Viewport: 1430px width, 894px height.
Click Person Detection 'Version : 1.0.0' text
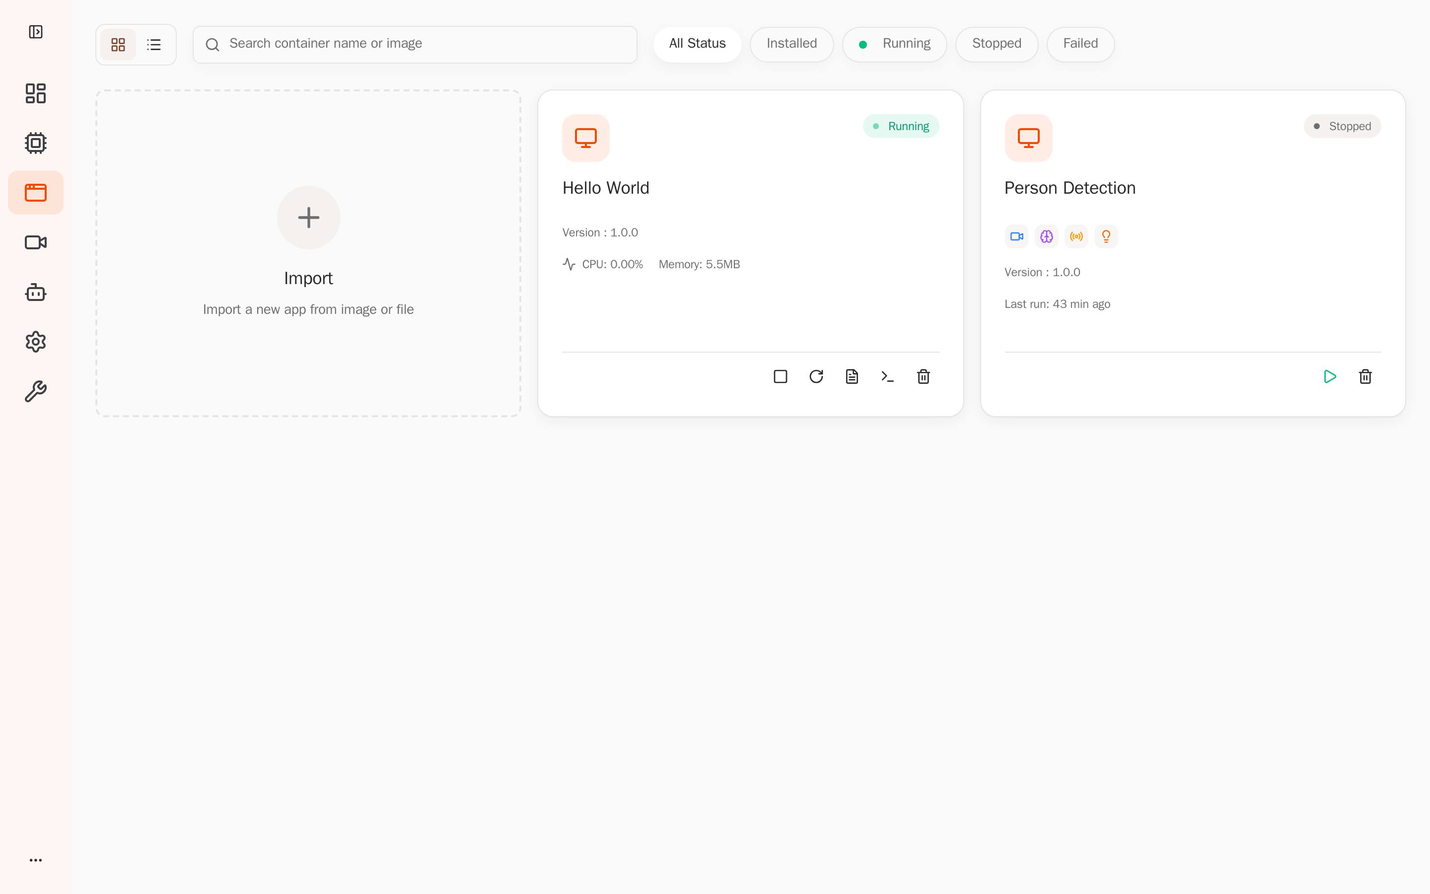tap(1042, 272)
